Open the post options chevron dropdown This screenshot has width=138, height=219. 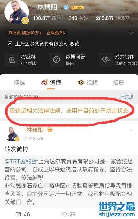tap(131, 130)
